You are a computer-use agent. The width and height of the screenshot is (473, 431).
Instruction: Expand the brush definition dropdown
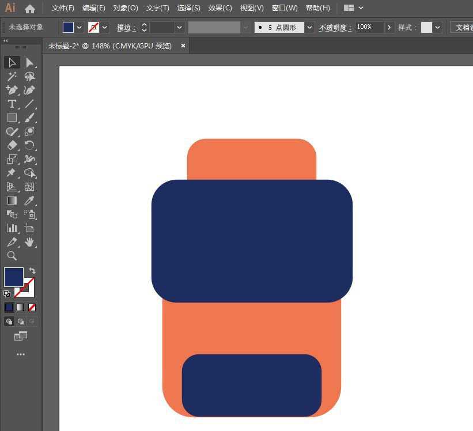[x=310, y=27]
